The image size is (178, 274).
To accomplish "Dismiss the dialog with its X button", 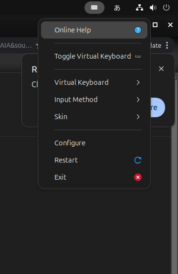I will pyautogui.click(x=161, y=69).
